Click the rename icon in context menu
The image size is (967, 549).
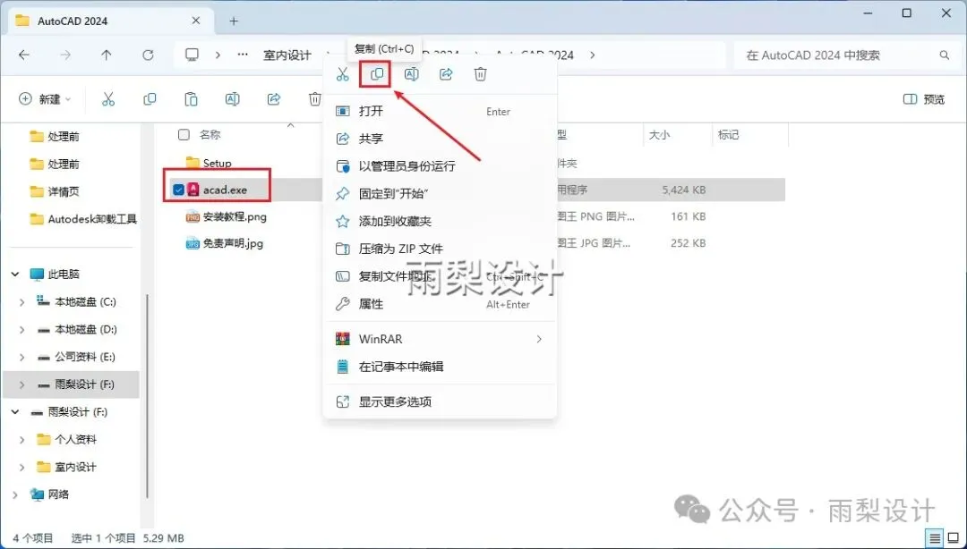tap(411, 74)
